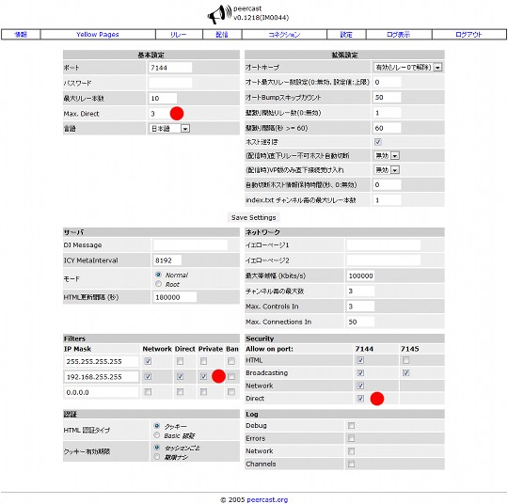
Task: Enable the Debug log checkbox
Action: pos(351,425)
